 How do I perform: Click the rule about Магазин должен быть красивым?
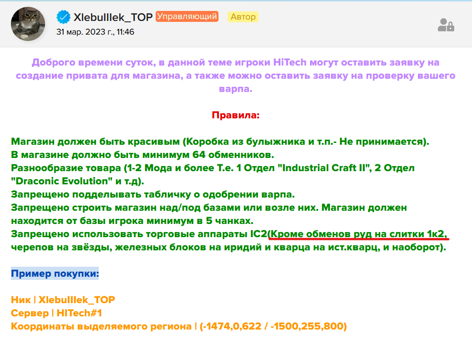pos(219,141)
